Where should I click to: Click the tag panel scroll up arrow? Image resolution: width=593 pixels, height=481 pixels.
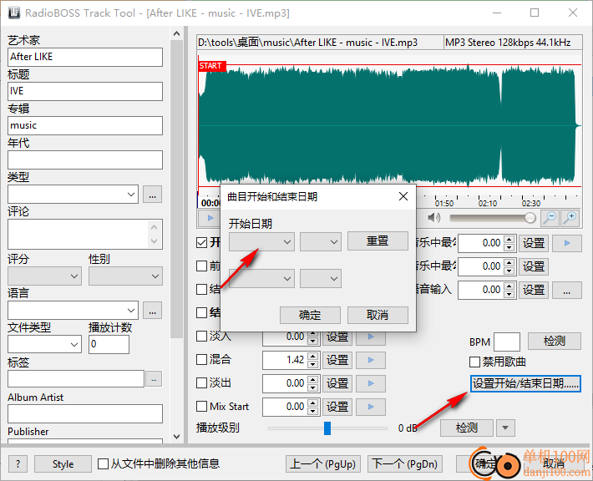(176, 34)
